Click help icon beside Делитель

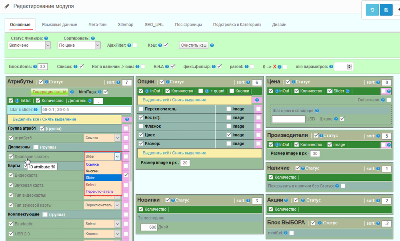[90, 101]
